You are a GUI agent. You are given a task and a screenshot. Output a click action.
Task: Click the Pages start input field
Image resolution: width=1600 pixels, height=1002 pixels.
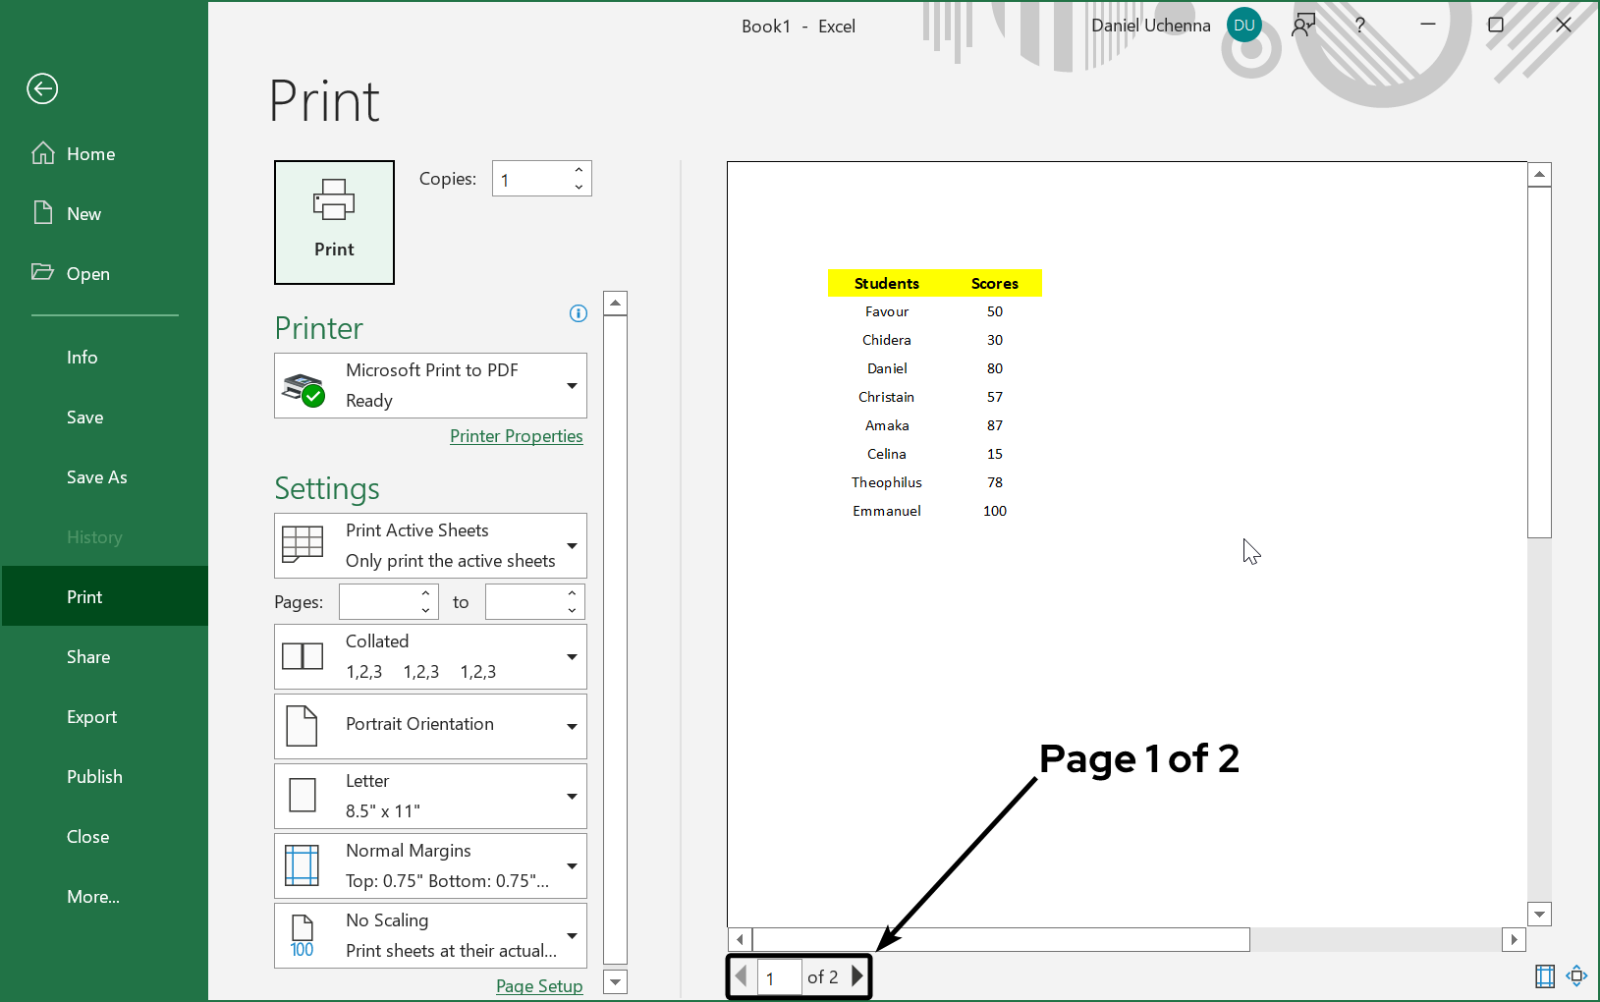[378, 602]
